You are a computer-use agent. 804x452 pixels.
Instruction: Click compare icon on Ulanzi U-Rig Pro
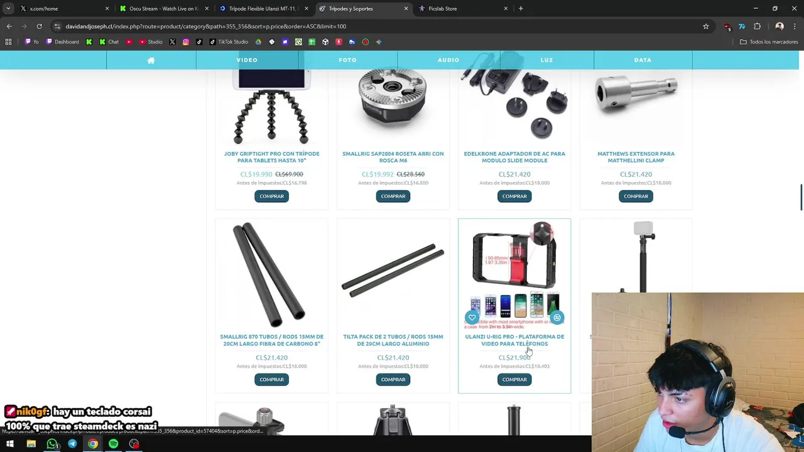coord(557,318)
